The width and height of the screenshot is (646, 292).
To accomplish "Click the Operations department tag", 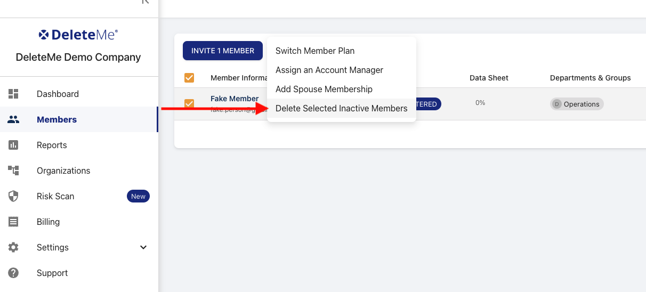I will pos(577,104).
